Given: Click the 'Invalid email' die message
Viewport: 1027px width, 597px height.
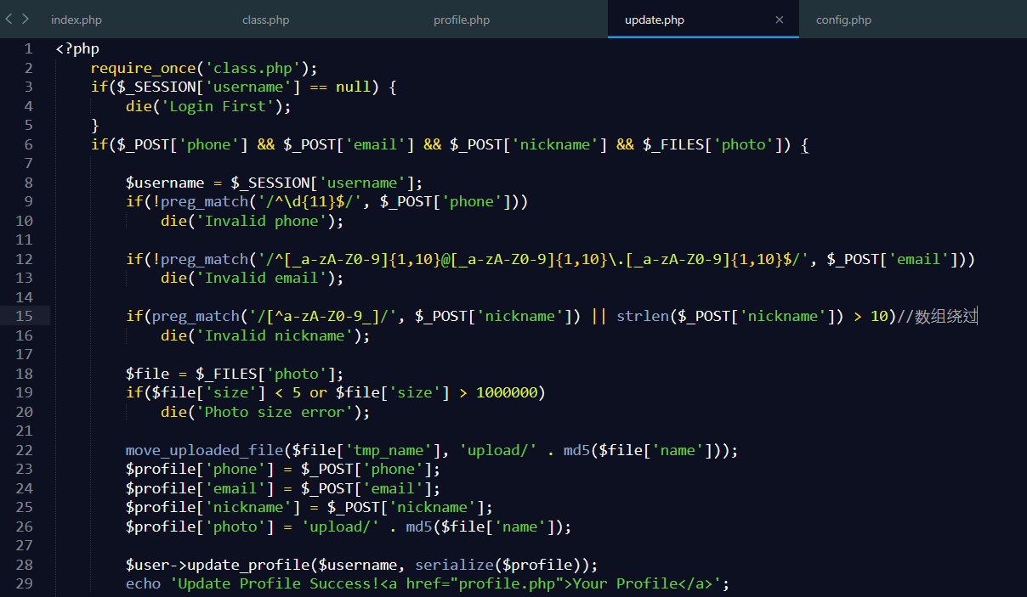Looking at the screenshot, I should click(x=259, y=278).
